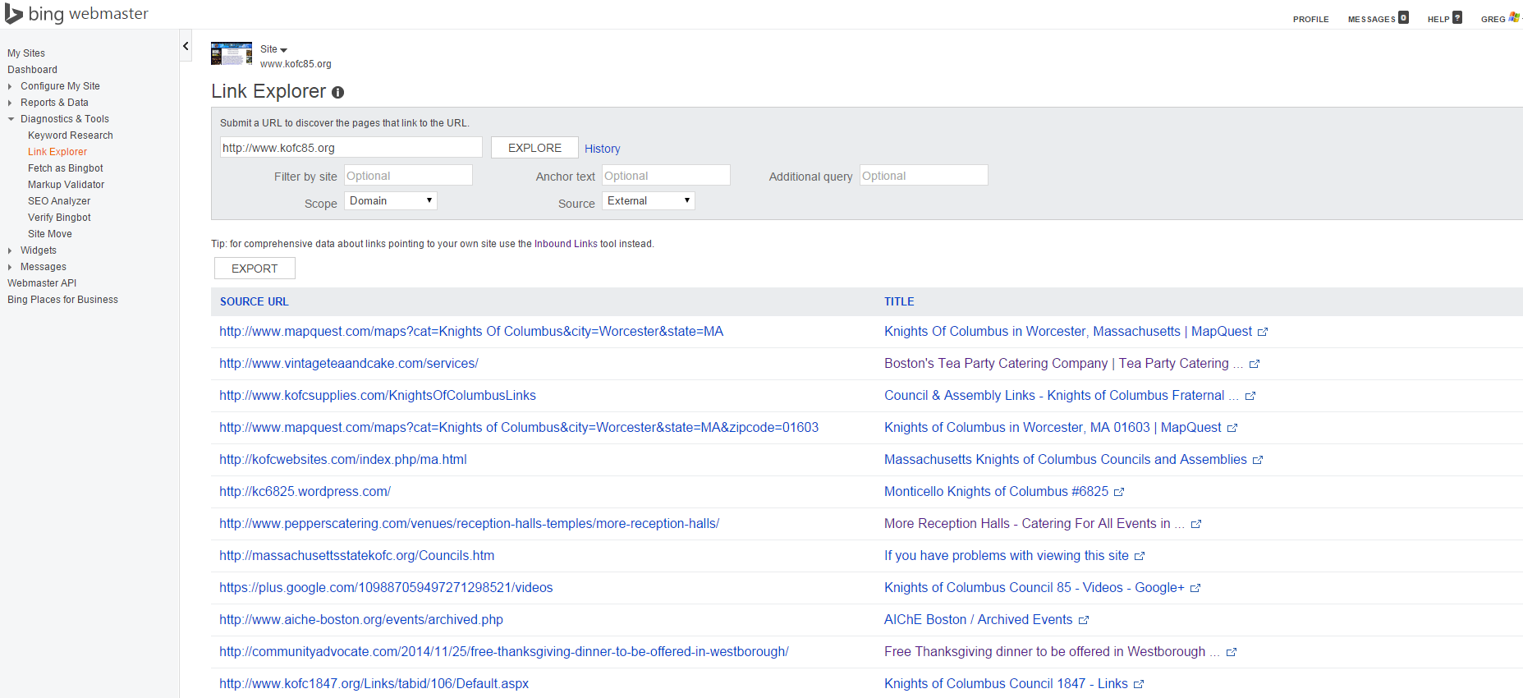Open external link icon for Council & Assembly Links

[1250, 397]
